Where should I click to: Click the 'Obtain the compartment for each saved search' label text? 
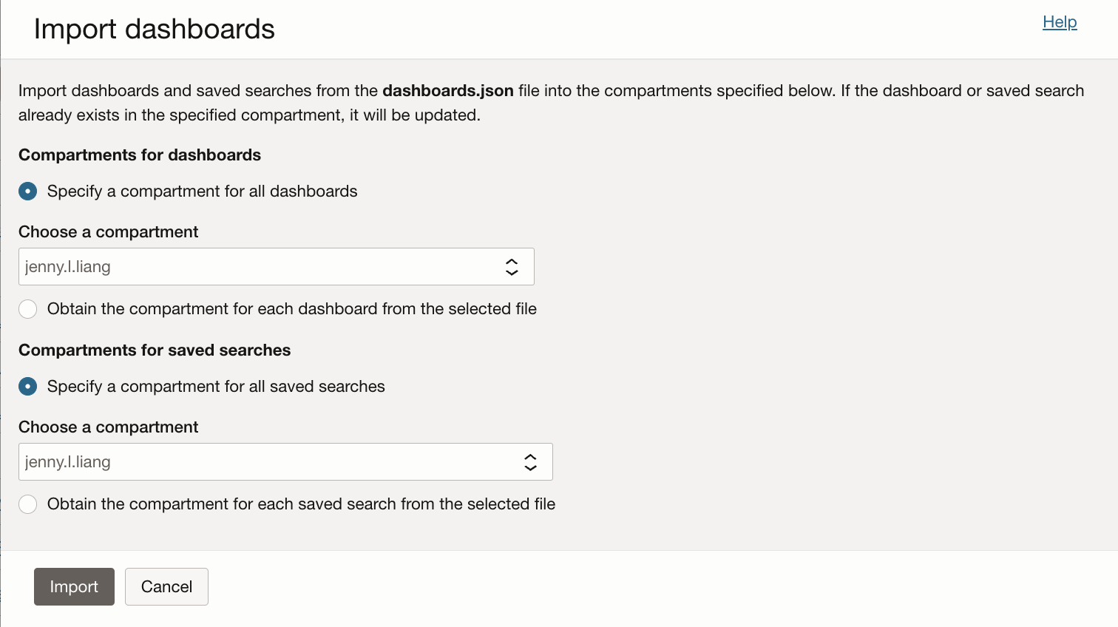(x=301, y=504)
